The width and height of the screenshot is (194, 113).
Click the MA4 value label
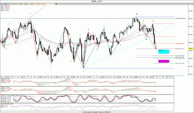(5, 11)
